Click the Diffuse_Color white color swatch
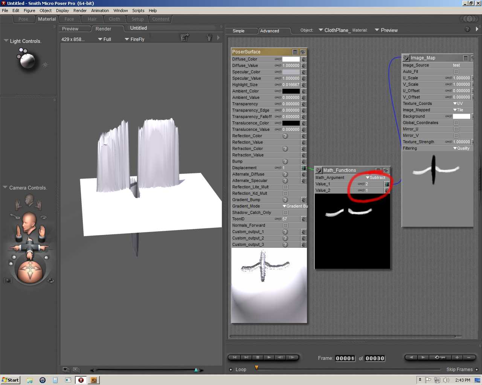 [x=291, y=59]
